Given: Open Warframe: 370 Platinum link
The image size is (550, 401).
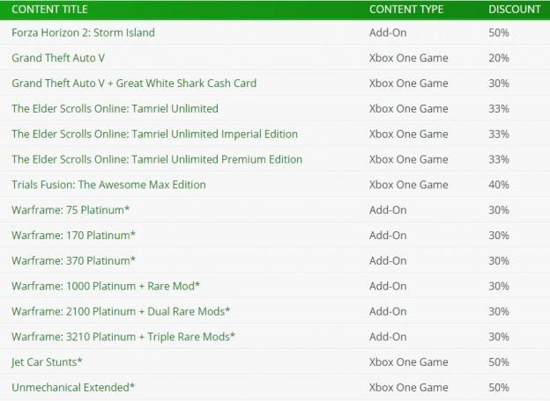Looking at the screenshot, I should (73, 260).
